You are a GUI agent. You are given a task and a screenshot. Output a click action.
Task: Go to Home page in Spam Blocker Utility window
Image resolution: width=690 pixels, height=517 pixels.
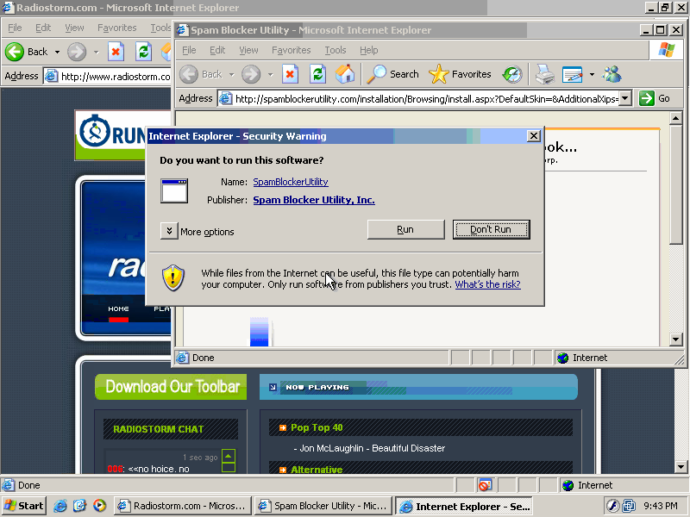tap(344, 74)
